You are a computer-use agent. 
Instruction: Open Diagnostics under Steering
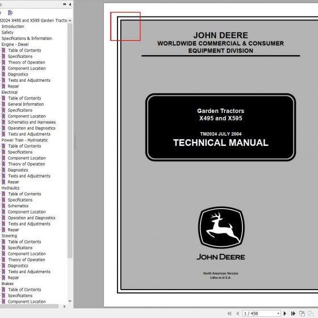point(18,266)
